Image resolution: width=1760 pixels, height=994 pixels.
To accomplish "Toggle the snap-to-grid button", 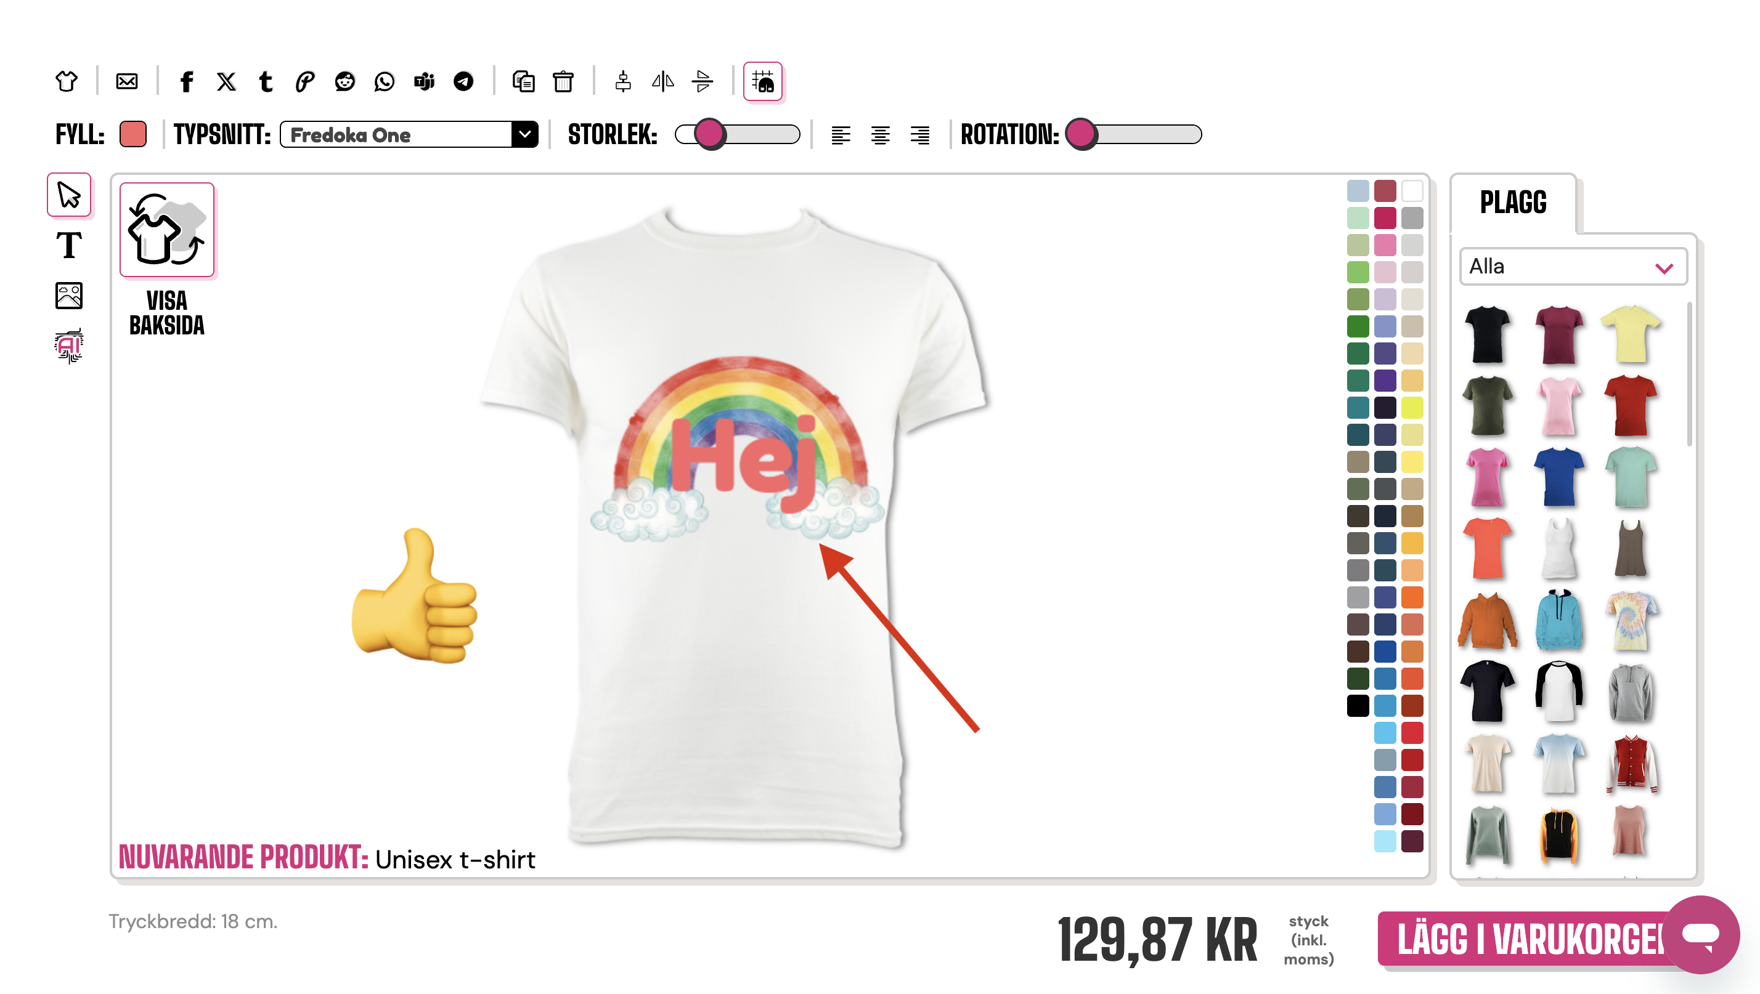I will click(762, 82).
